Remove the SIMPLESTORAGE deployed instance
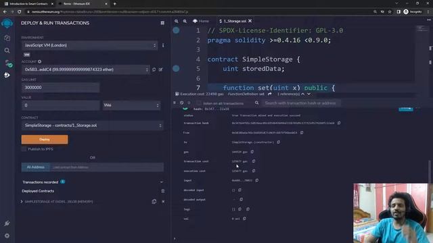 pyautogui.click(x=163, y=202)
